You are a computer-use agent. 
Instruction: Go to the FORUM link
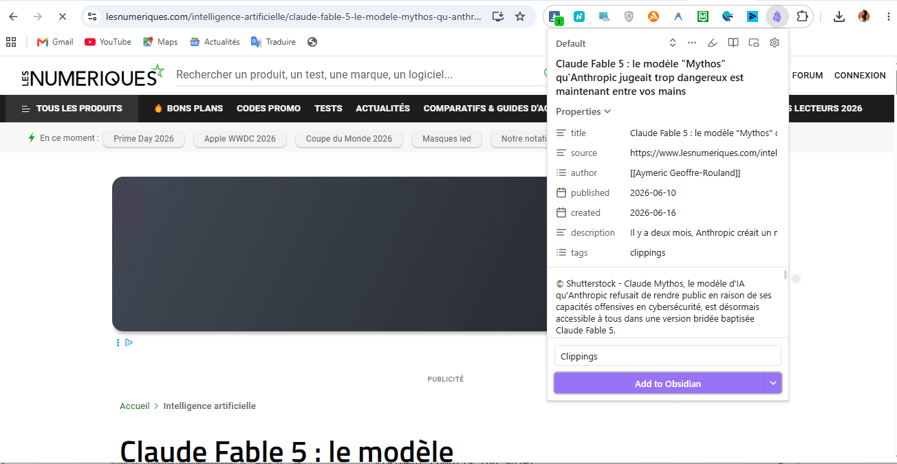click(x=808, y=76)
